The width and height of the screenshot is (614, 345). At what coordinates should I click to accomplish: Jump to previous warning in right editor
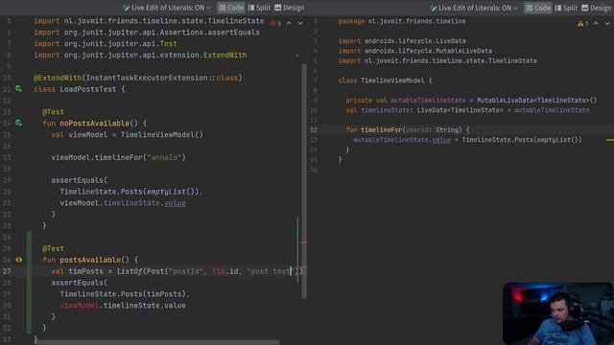pos(596,23)
